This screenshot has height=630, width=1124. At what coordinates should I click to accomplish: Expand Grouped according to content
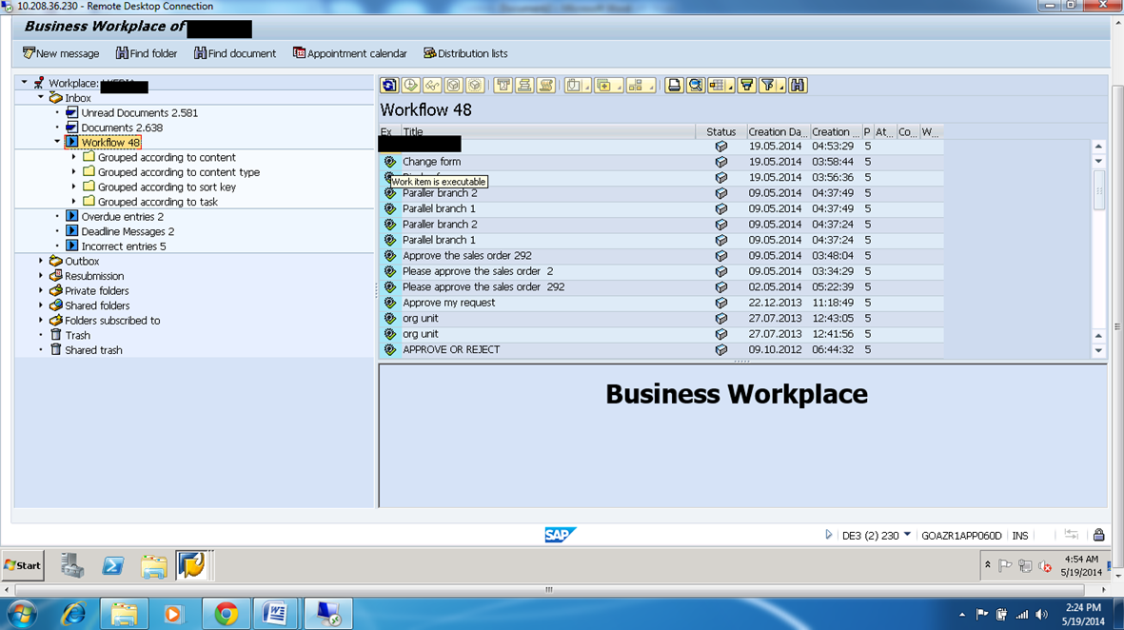coord(76,157)
